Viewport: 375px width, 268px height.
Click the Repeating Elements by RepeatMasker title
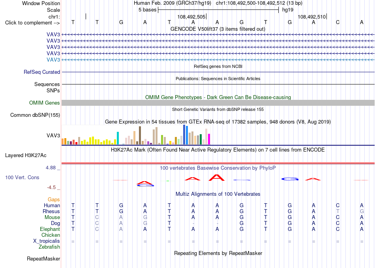pos(218,253)
